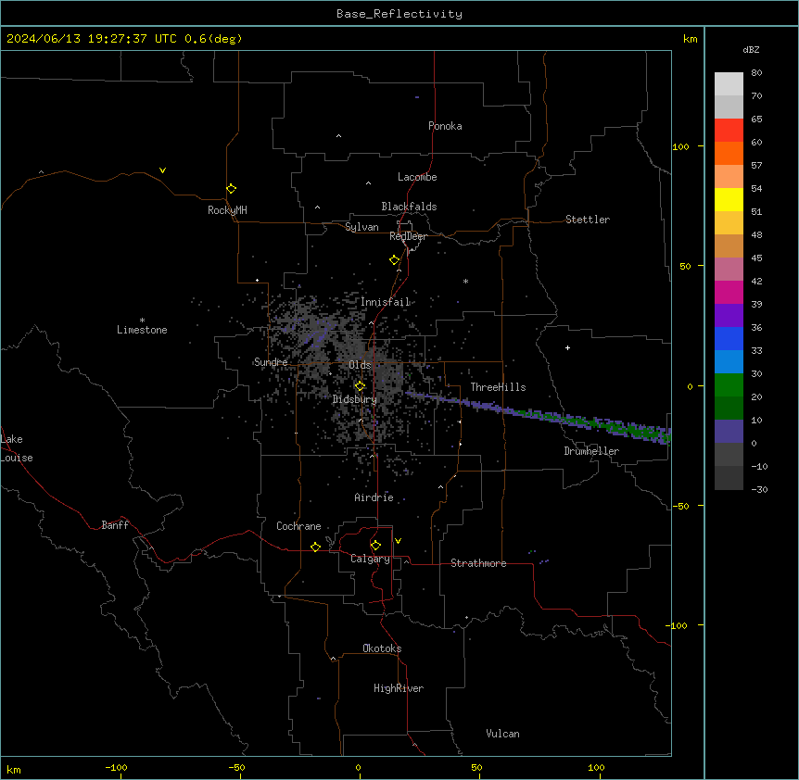Select the 36 dBZ blue color swatch

point(729,338)
